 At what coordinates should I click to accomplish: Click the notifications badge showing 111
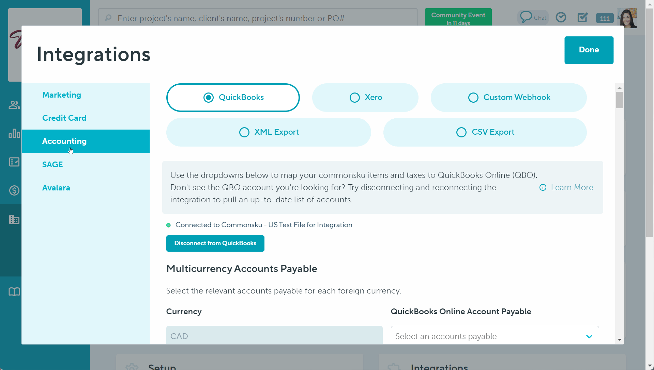pos(604,18)
